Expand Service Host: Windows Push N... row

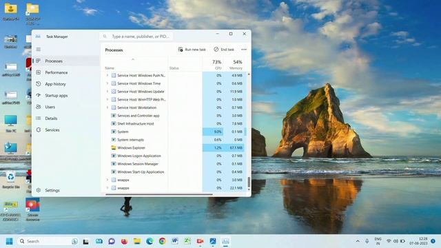(107, 75)
